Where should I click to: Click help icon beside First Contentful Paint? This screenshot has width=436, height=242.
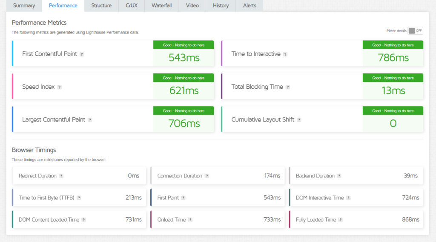tap(82, 54)
